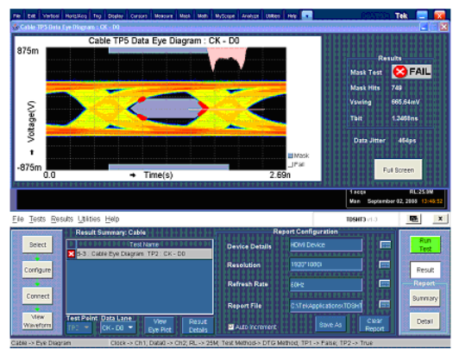Click the Device Details input field
459x356 pixels.
click(326, 245)
